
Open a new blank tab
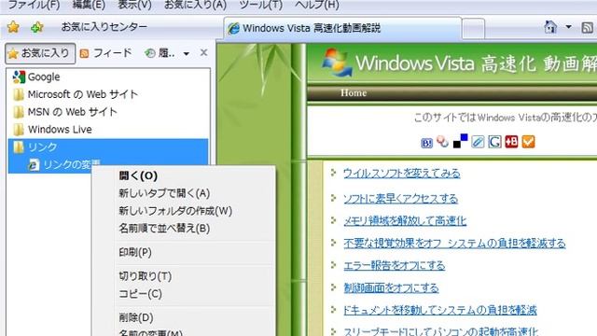tap(473, 29)
